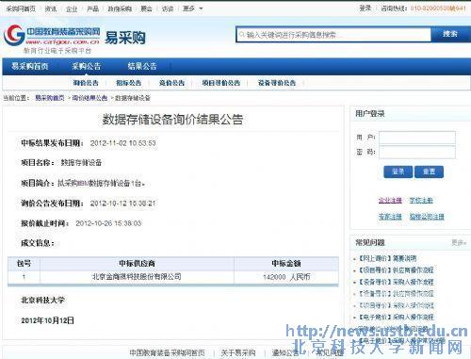Viewport: 471px width, 359px height.
Task: Open 【项目寻价】供应商操作流程 FAQ entry
Action: point(396,270)
